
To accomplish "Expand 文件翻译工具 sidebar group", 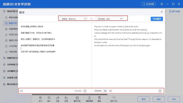I will [11, 71].
